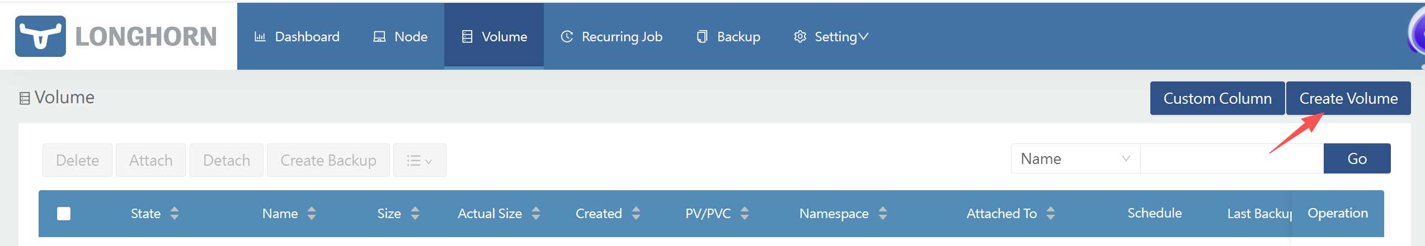1425x246 pixels.
Task: Open the Recurring Job tab
Action: click(612, 37)
